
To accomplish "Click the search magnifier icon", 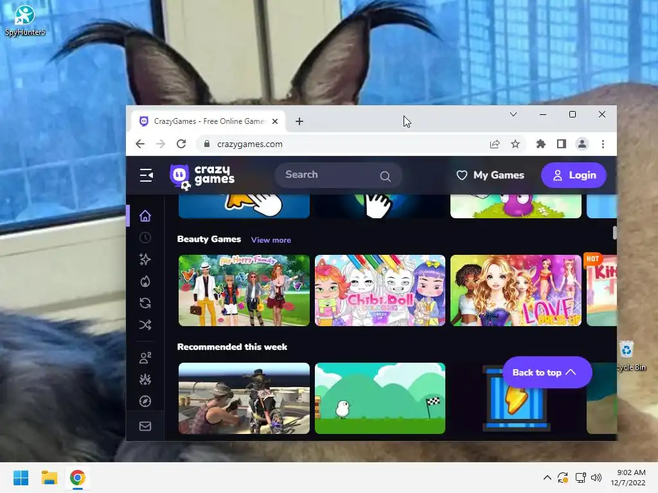I will [x=386, y=176].
